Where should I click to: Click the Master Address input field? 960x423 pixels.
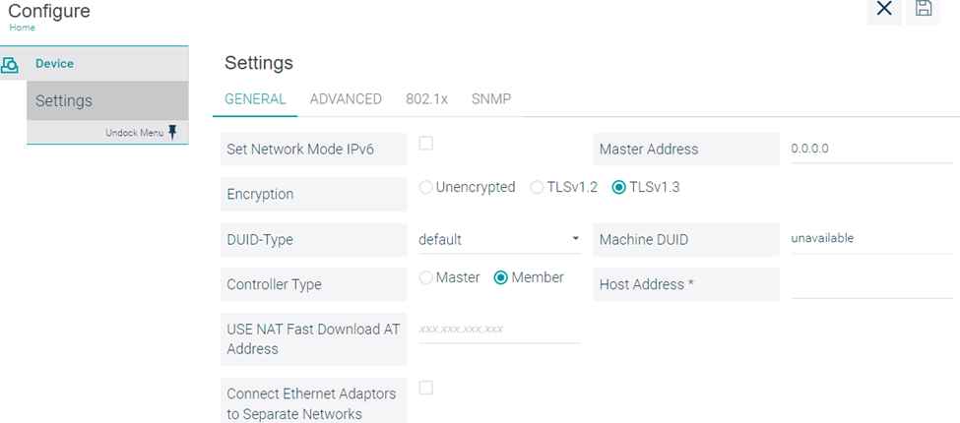[x=870, y=149]
